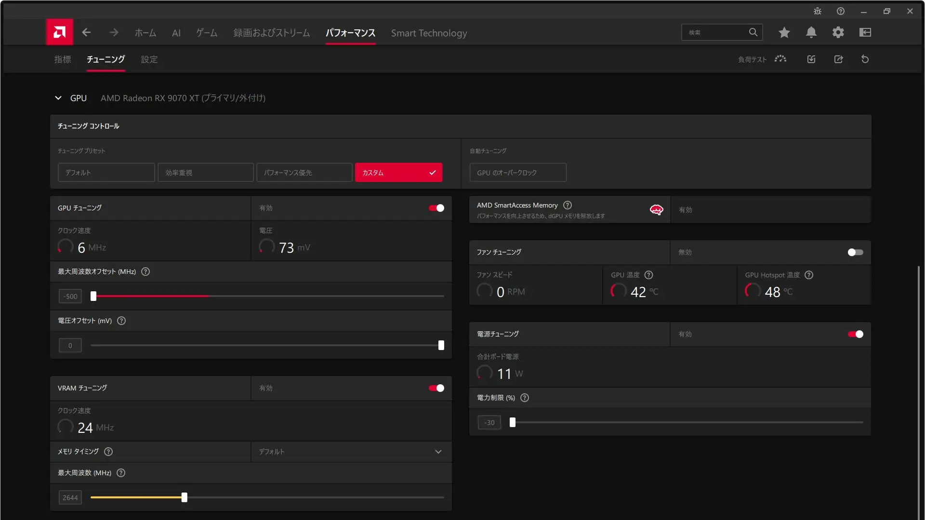This screenshot has height=520, width=925.
Task: Click the GPU のオーバークロック button
Action: (518, 172)
